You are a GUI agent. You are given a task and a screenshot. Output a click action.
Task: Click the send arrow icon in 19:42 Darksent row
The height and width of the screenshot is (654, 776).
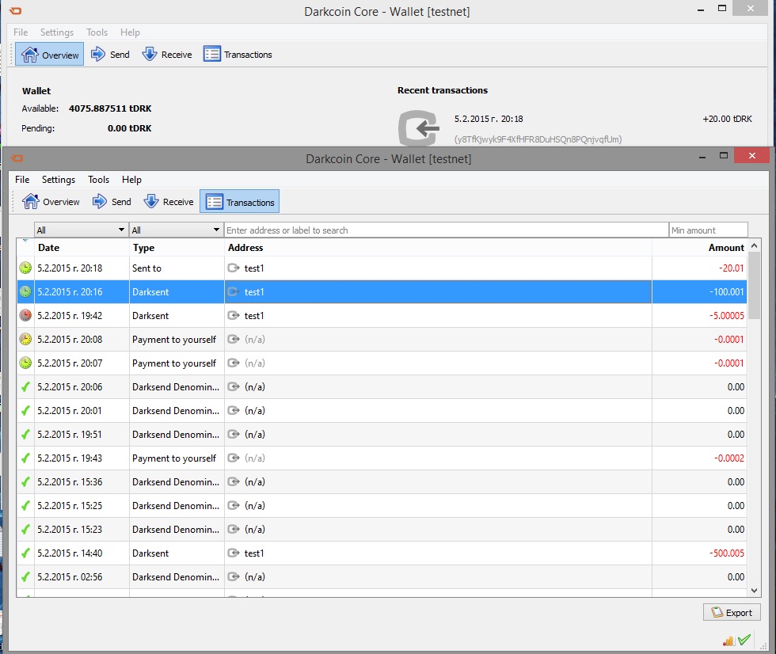click(x=234, y=316)
